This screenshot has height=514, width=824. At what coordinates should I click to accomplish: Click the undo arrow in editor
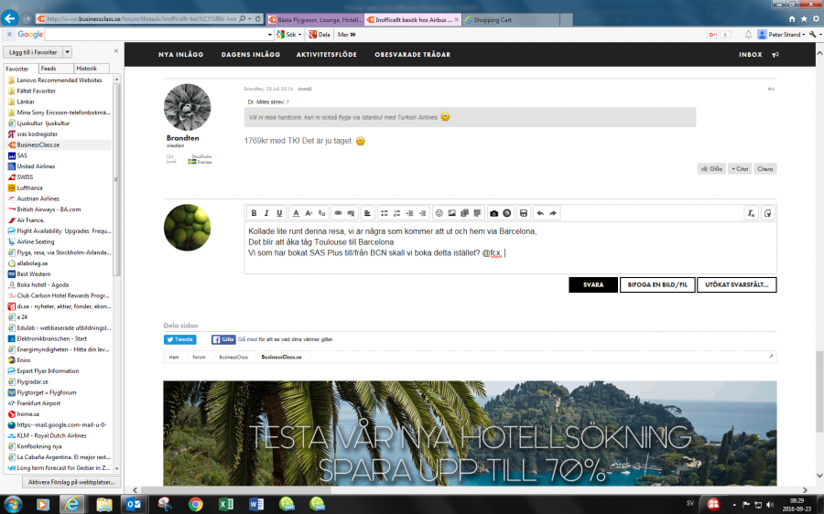pyautogui.click(x=539, y=213)
